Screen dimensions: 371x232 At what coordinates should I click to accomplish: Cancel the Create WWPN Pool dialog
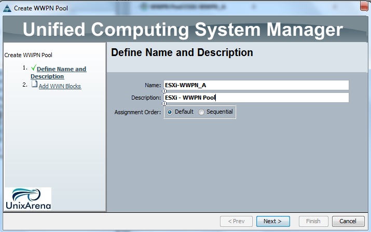348,221
